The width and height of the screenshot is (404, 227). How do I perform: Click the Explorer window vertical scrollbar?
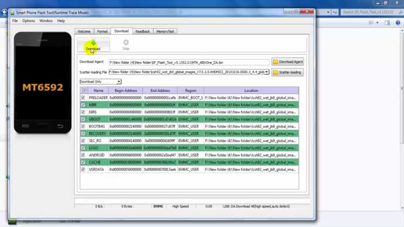point(402,118)
